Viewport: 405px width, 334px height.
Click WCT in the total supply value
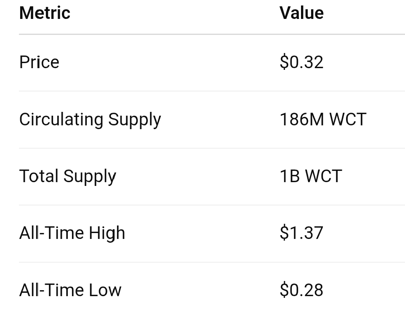(x=324, y=176)
